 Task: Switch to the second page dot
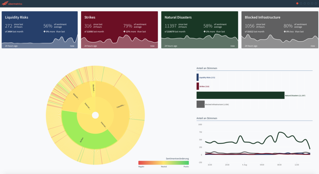pyautogui.click(x=301, y=3)
